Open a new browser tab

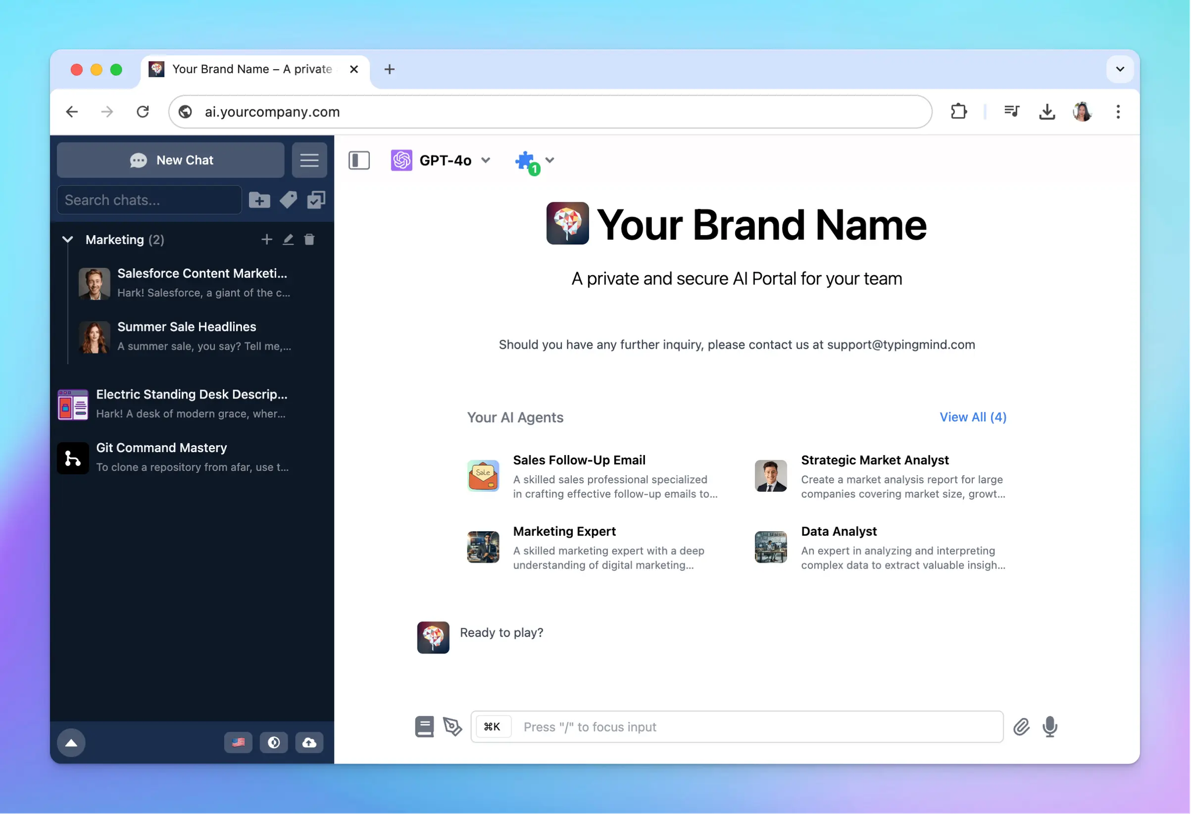(390, 69)
